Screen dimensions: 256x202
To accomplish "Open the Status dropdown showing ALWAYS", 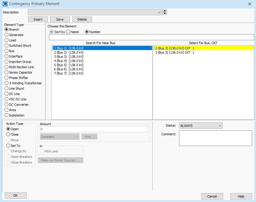I will [201, 126].
